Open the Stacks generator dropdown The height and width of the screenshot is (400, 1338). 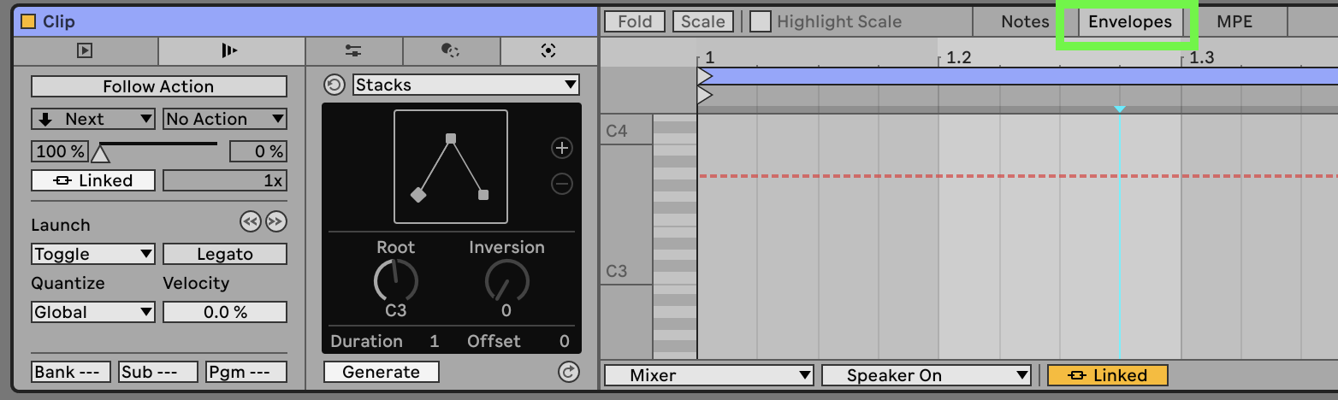pos(466,85)
